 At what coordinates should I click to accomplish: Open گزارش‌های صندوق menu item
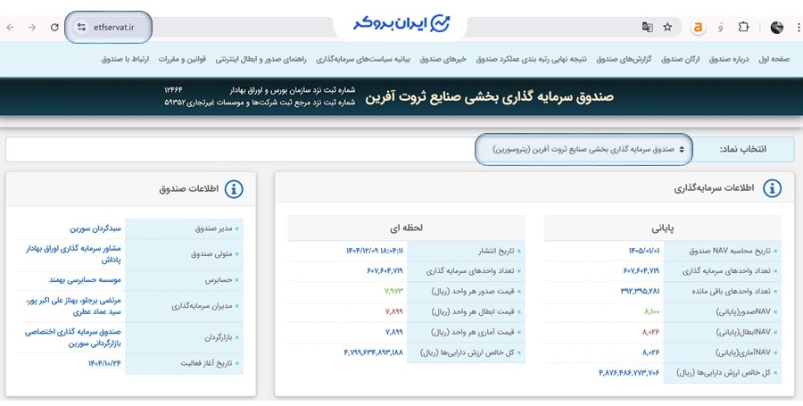(624, 59)
